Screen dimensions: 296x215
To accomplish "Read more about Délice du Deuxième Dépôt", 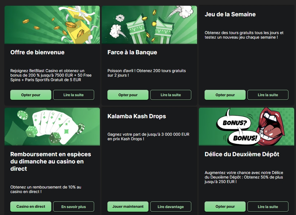I will (268, 207).
